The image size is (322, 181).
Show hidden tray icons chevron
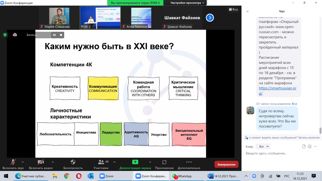pos(246,176)
